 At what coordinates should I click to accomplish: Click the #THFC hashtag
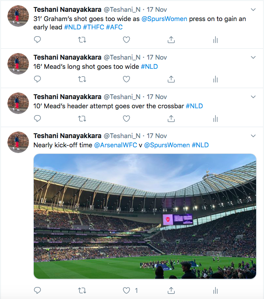click(x=95, y=27)
